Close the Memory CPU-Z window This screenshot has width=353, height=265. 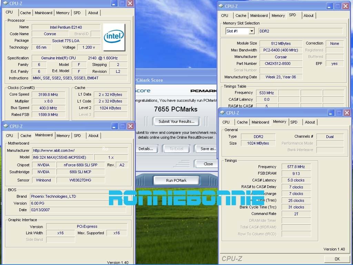[x=347, y=113]
